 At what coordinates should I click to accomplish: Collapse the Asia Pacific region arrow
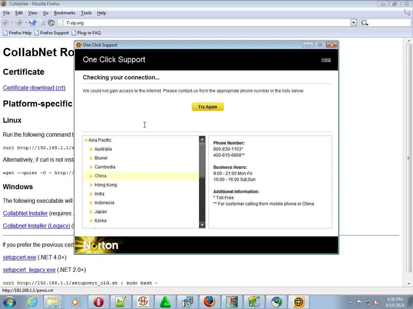86,140
